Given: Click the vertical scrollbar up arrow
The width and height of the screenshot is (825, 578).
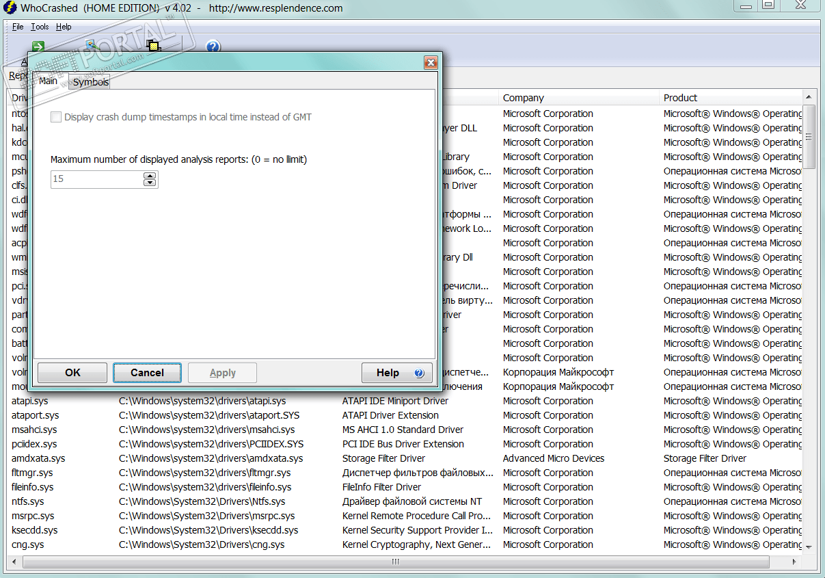Looking at the screenshot, I should [x=809, y=97].
